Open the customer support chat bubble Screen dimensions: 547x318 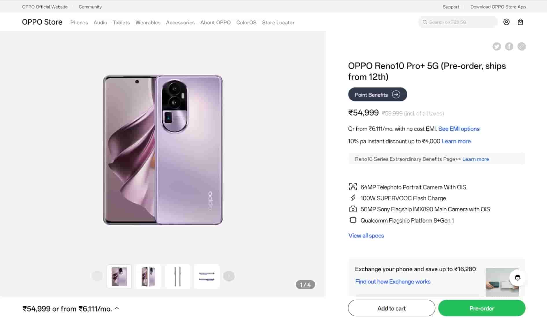517,277
